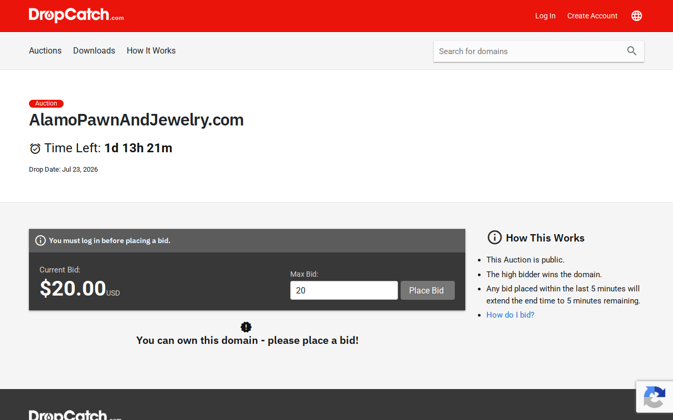This screenshot has height=420, width=673.
Task: Click the DropCatch footer logo
Action: 75,415
